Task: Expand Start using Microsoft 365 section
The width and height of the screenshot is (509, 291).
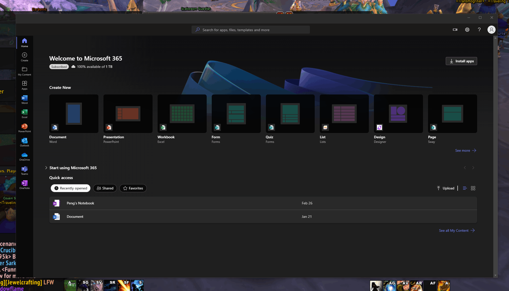Action: pos(46,168)
